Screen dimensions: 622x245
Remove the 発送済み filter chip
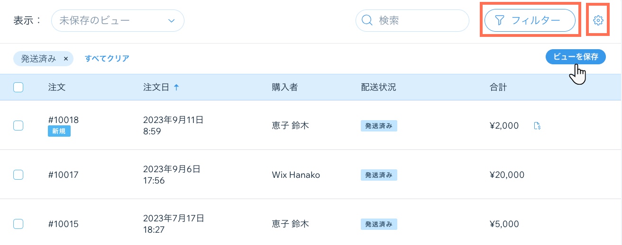click(66, 59)
